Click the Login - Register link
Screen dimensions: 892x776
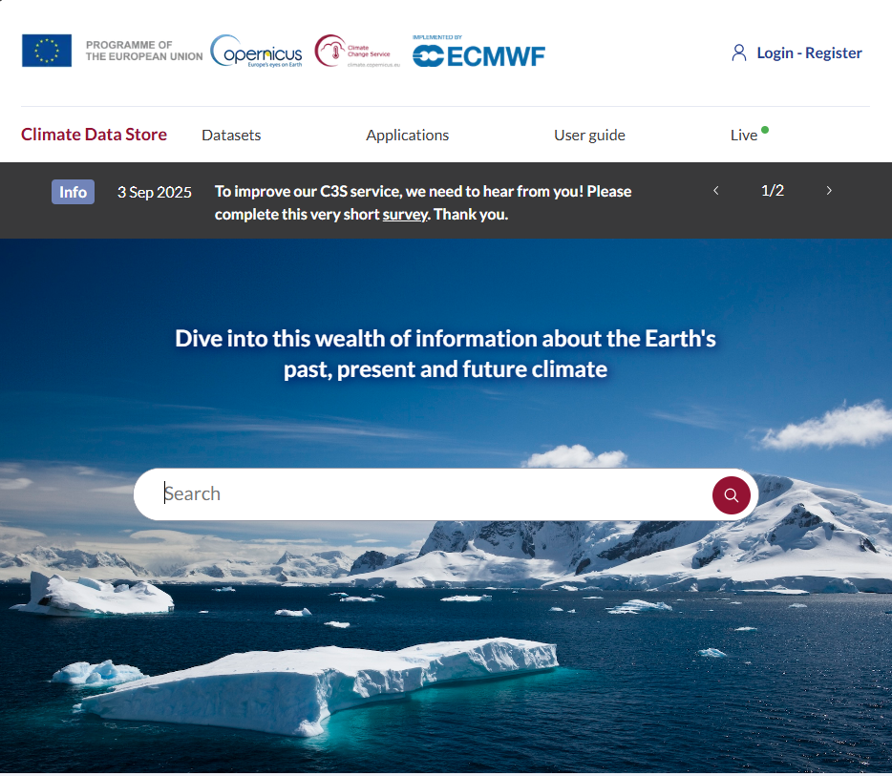809,53
